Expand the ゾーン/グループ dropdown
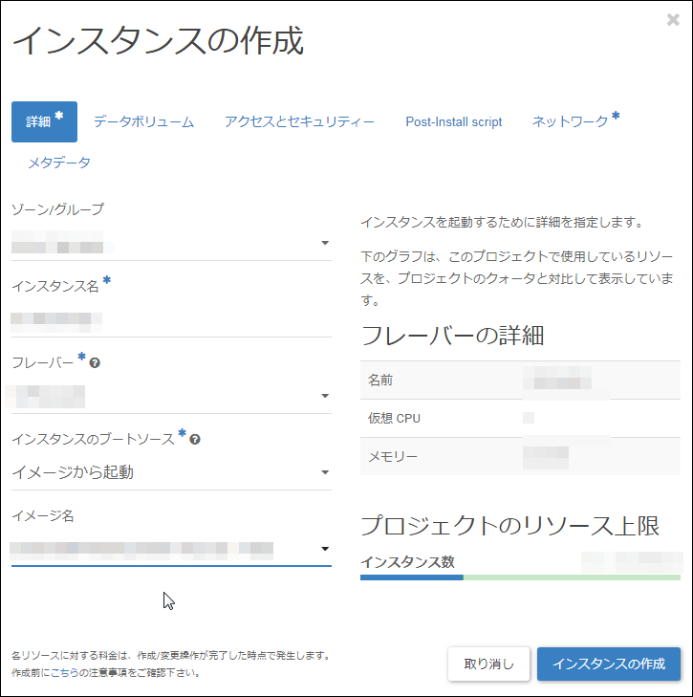 click(172, 243)
